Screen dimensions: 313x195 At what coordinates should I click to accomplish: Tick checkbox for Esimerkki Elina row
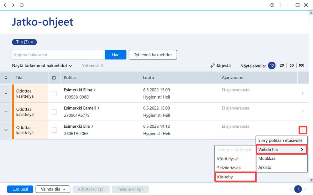point(54,94)
